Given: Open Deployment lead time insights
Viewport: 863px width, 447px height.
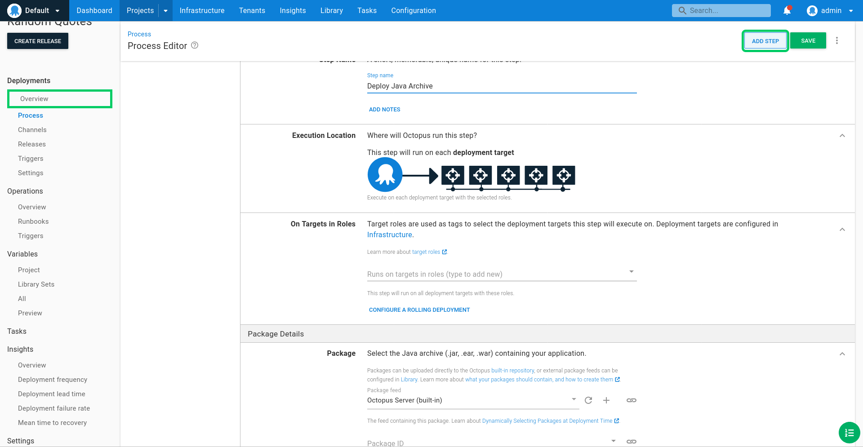Looking at the screenshot, I should pyautogui.click(x=52, y=394).
